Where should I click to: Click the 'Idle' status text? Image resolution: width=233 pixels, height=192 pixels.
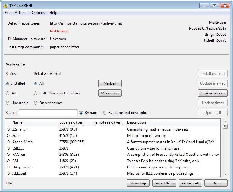8,183
